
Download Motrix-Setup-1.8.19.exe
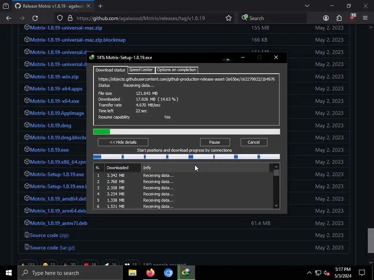point(57,174)
